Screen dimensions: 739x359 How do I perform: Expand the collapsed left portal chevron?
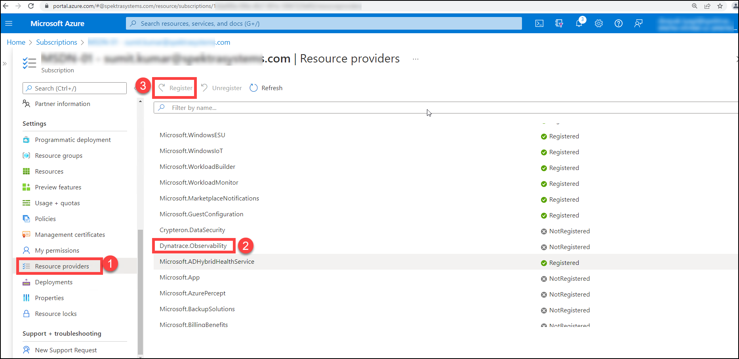pyautogui.click(x=5, y=64)
